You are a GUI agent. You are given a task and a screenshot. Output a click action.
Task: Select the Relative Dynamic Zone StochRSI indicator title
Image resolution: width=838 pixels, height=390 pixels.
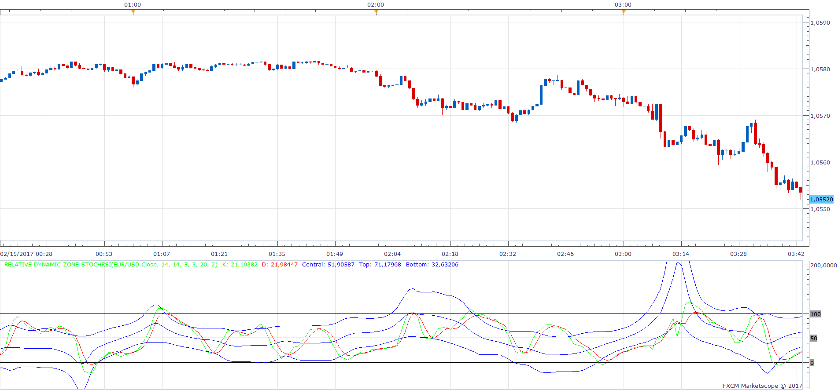pyautogui.click(x=111, y=265)
